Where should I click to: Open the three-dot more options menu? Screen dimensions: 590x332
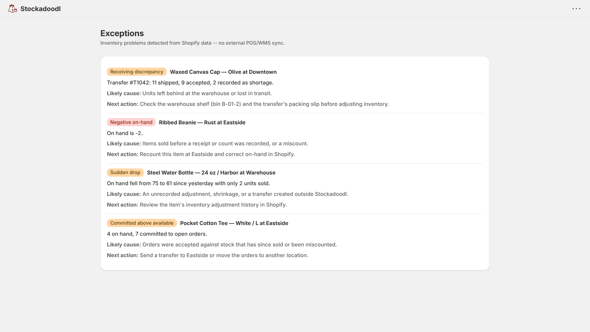[x=576, y=8]
